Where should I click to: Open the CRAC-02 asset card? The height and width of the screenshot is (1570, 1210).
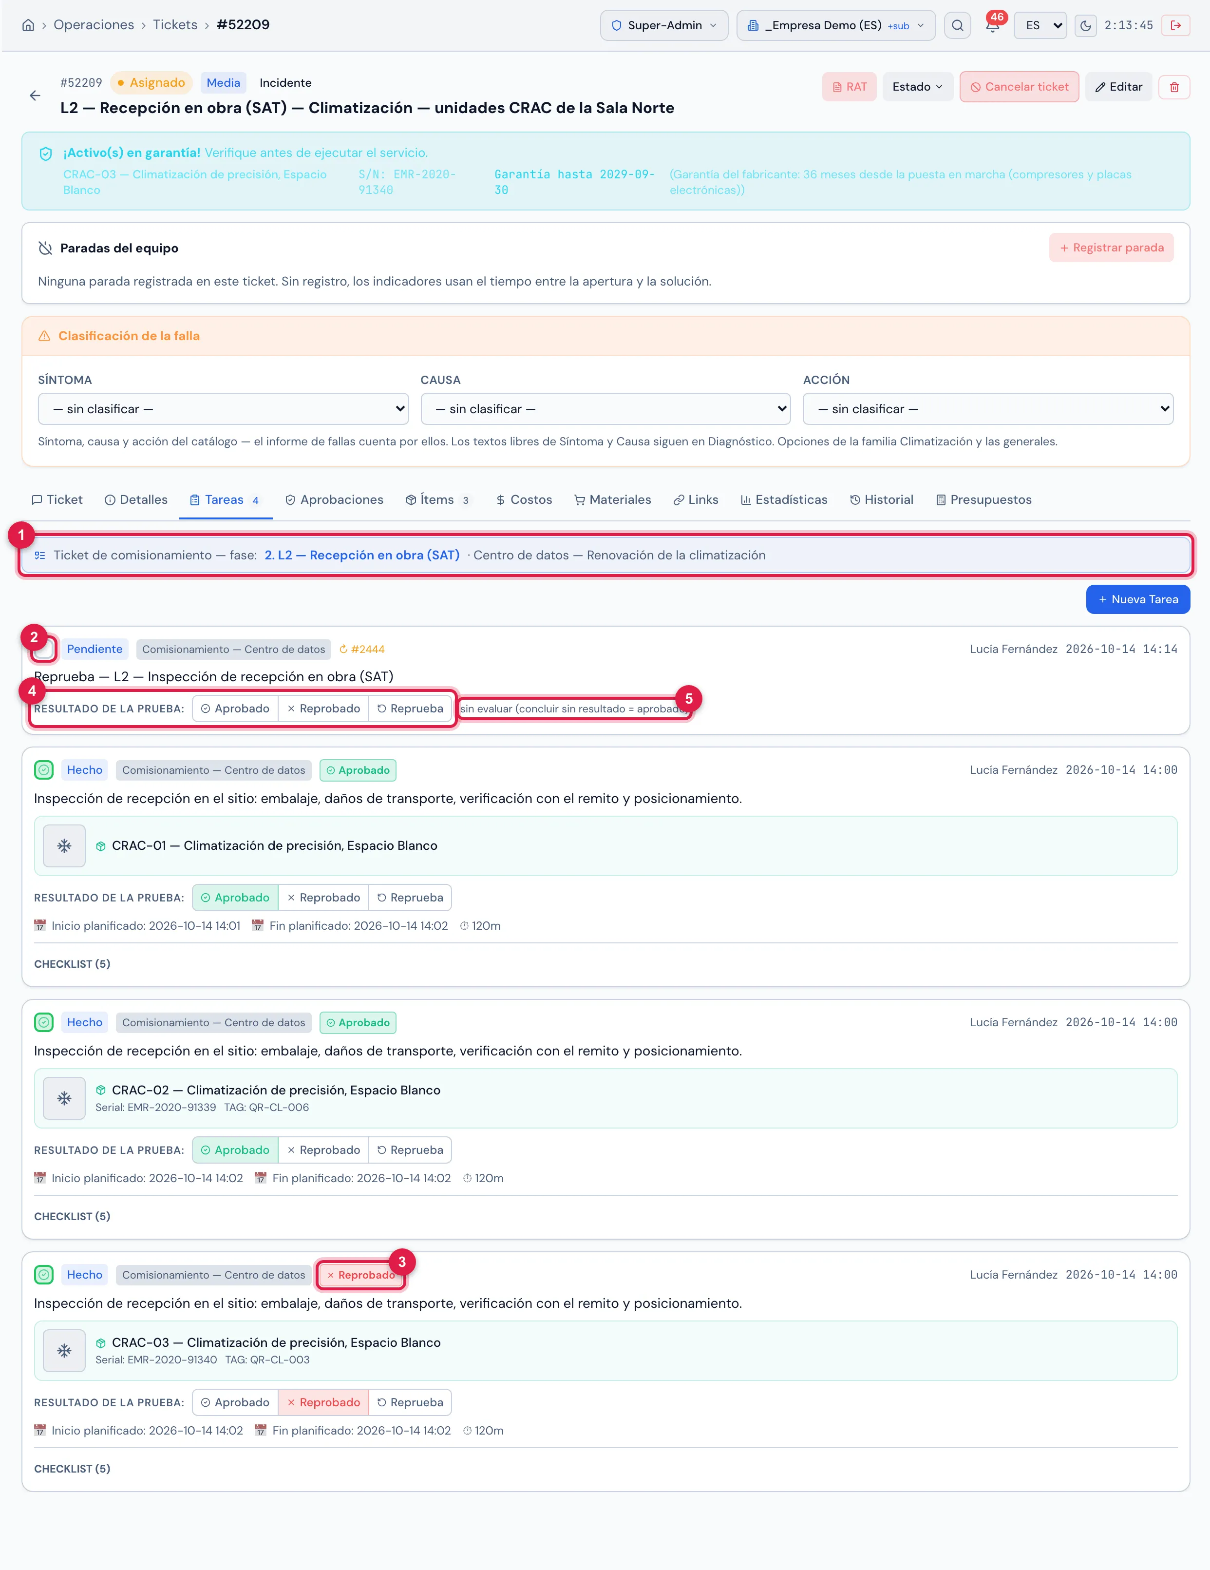coord(605,1098)
